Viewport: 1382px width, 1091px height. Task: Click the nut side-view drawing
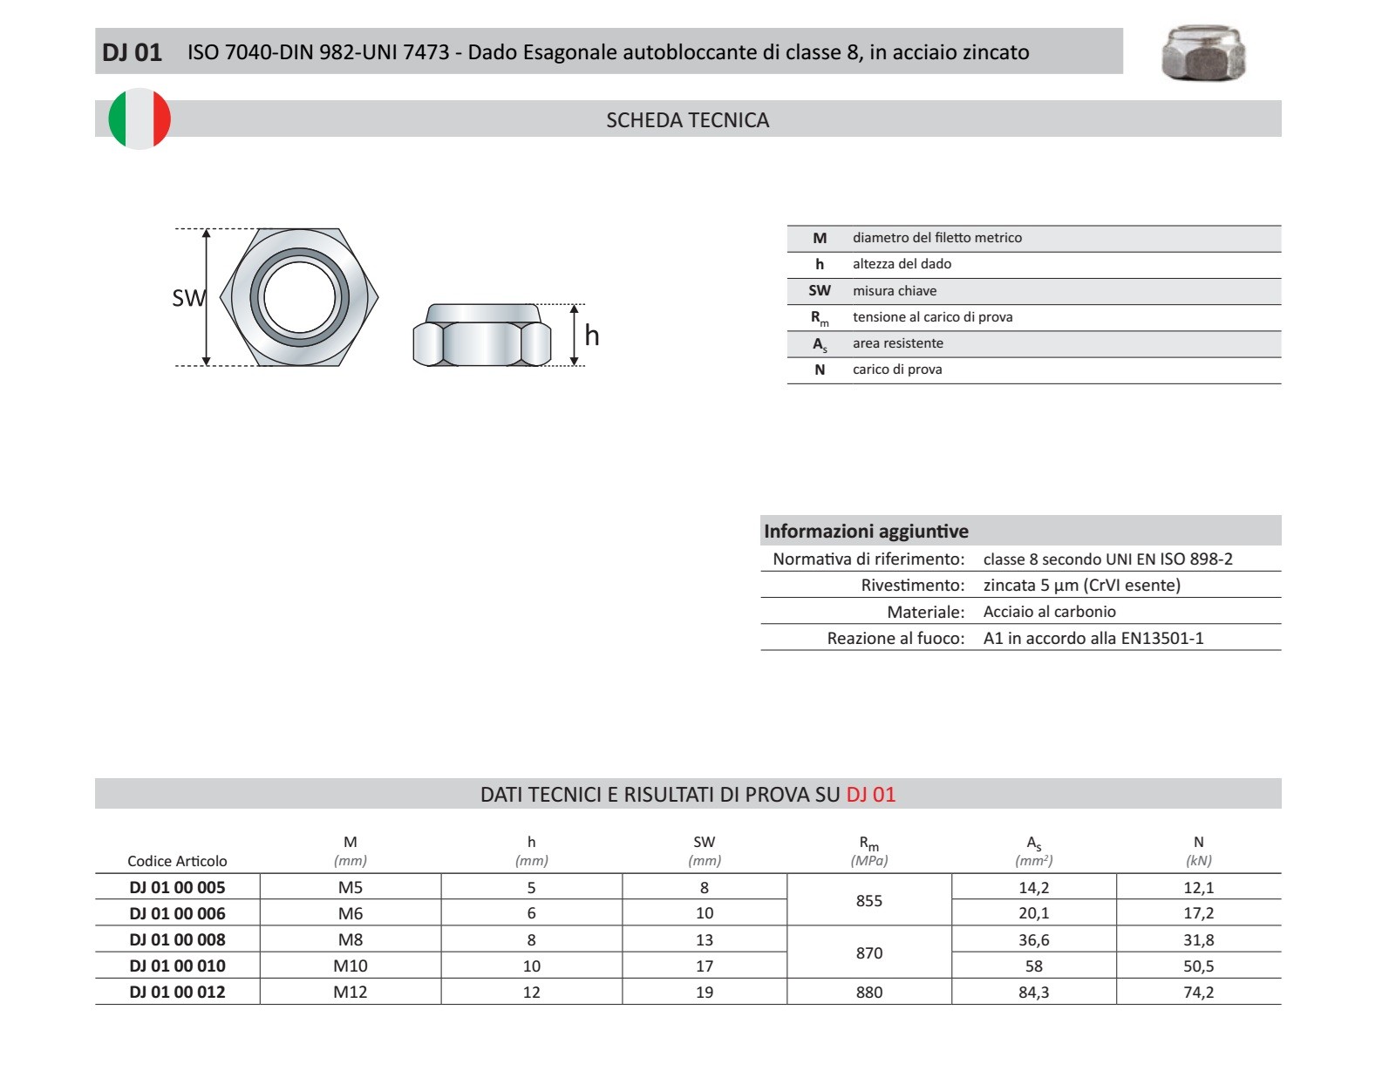pyautogui.click(x=481, y=335)
